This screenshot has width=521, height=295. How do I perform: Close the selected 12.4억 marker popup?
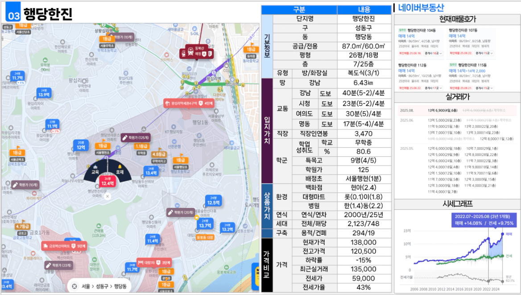point(108,196)
